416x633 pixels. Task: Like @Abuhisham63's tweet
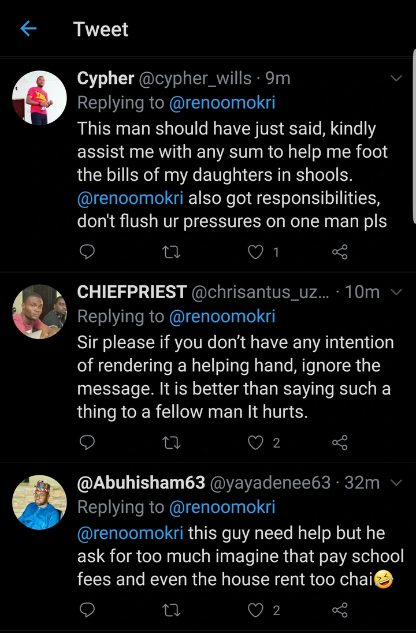tap(257, 610)
